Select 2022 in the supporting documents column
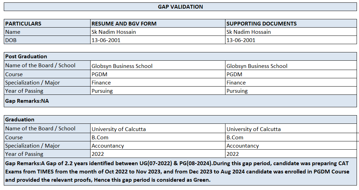Image resolution: width=359 pixels, height=190 pixels. pos(233,154)
